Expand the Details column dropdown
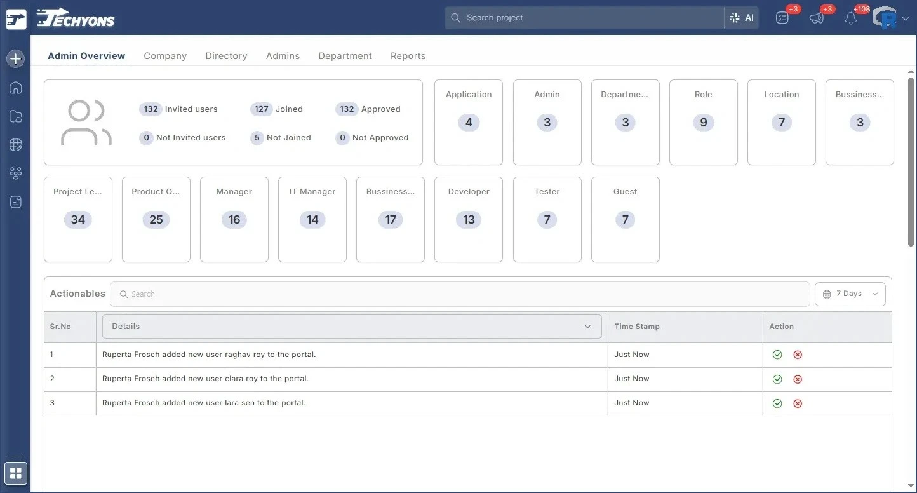Viewport: 917px width, 493px height. 587,326
